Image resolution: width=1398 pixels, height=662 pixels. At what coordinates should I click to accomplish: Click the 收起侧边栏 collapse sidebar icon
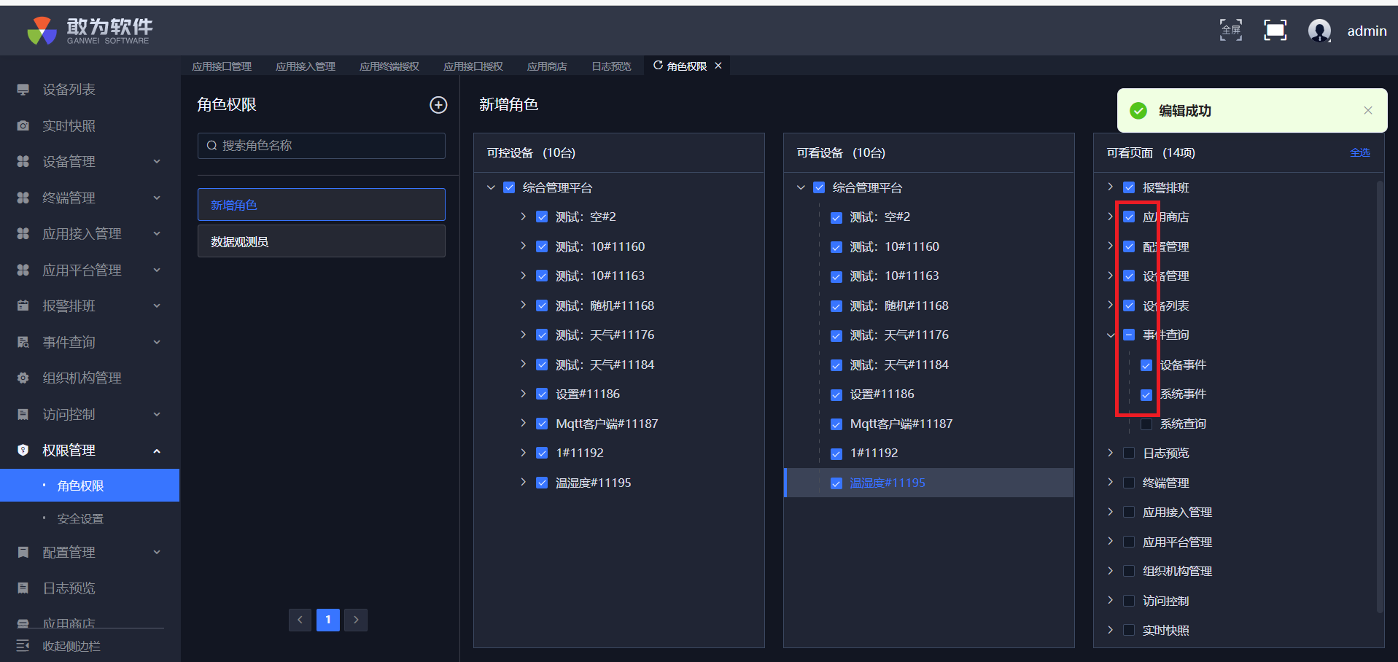pos(23,646)
